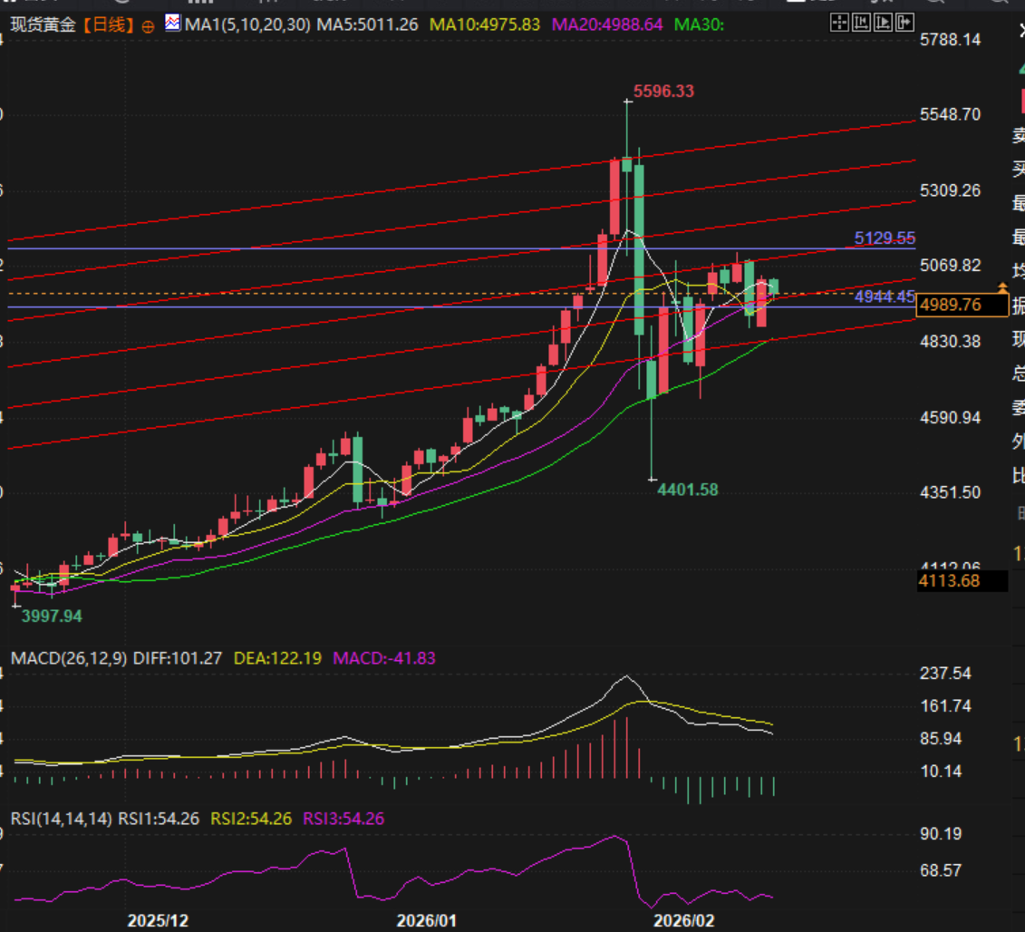Click the 68.57 RSI scale value

941,870
